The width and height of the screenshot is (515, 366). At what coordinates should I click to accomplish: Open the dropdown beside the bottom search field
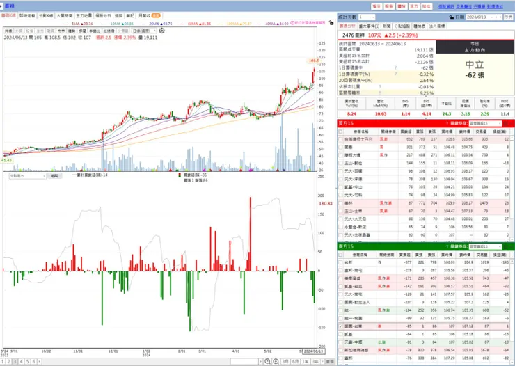(x=260, y=361)
